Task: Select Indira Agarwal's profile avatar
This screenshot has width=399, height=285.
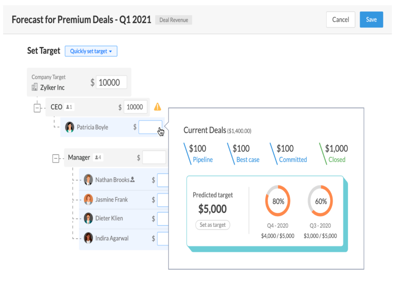Action: point(88,238)
